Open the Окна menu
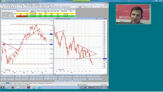The width and height of the screenshot is (163, 92). pos(53,5)
